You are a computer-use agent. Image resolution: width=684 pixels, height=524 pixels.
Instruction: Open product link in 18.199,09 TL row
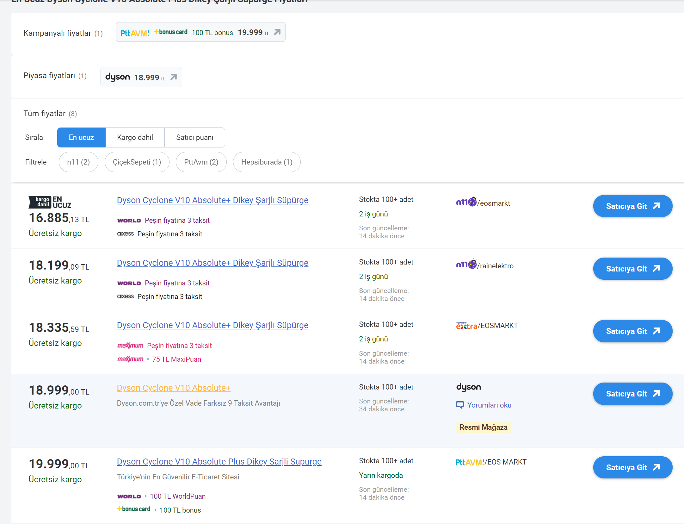(213, 263)
